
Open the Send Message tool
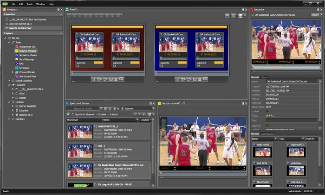[x=27, y=59]
